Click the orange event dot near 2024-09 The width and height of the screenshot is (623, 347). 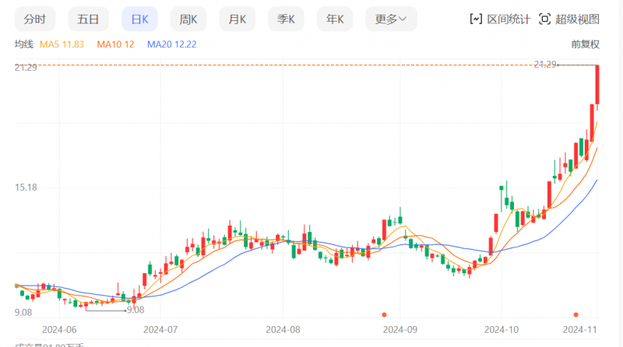click(384, 314)
